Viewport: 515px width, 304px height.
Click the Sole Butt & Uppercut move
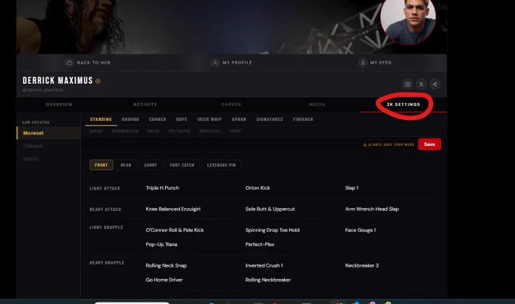point(270,209)
